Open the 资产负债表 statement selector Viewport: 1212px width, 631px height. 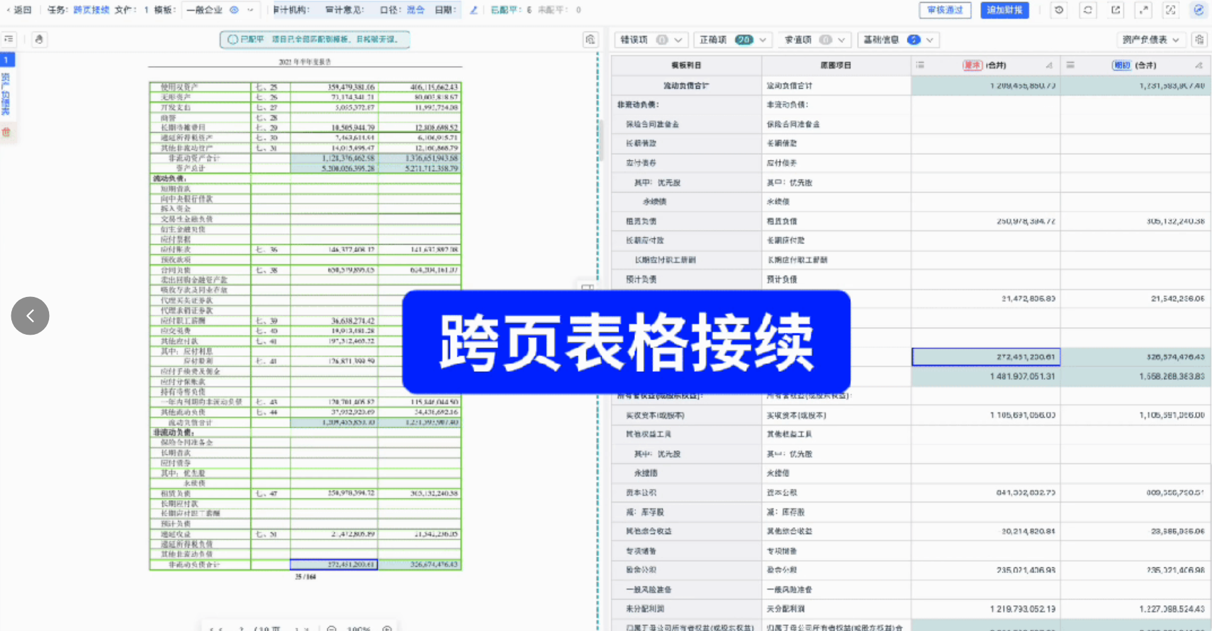coord(1150,40)
